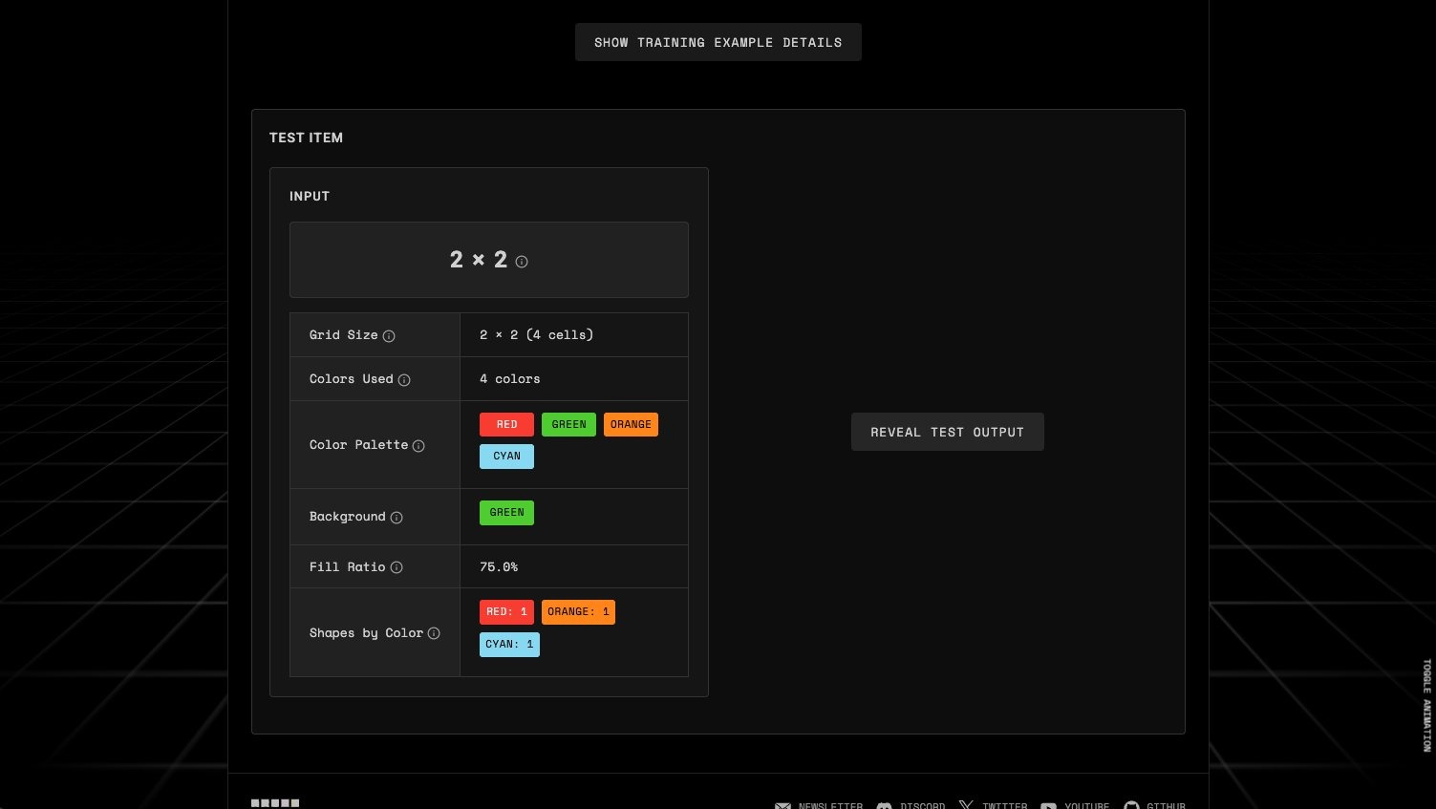Open the X Twitter icon in footer
Viewport: 1436px width, 809px height.
966,806
